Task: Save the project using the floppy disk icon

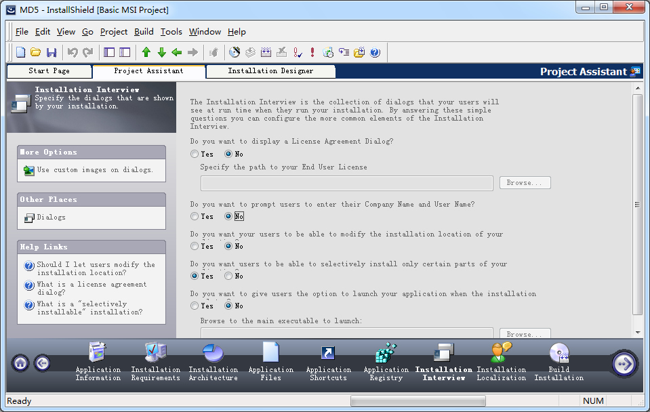Action: pos(52,52)
